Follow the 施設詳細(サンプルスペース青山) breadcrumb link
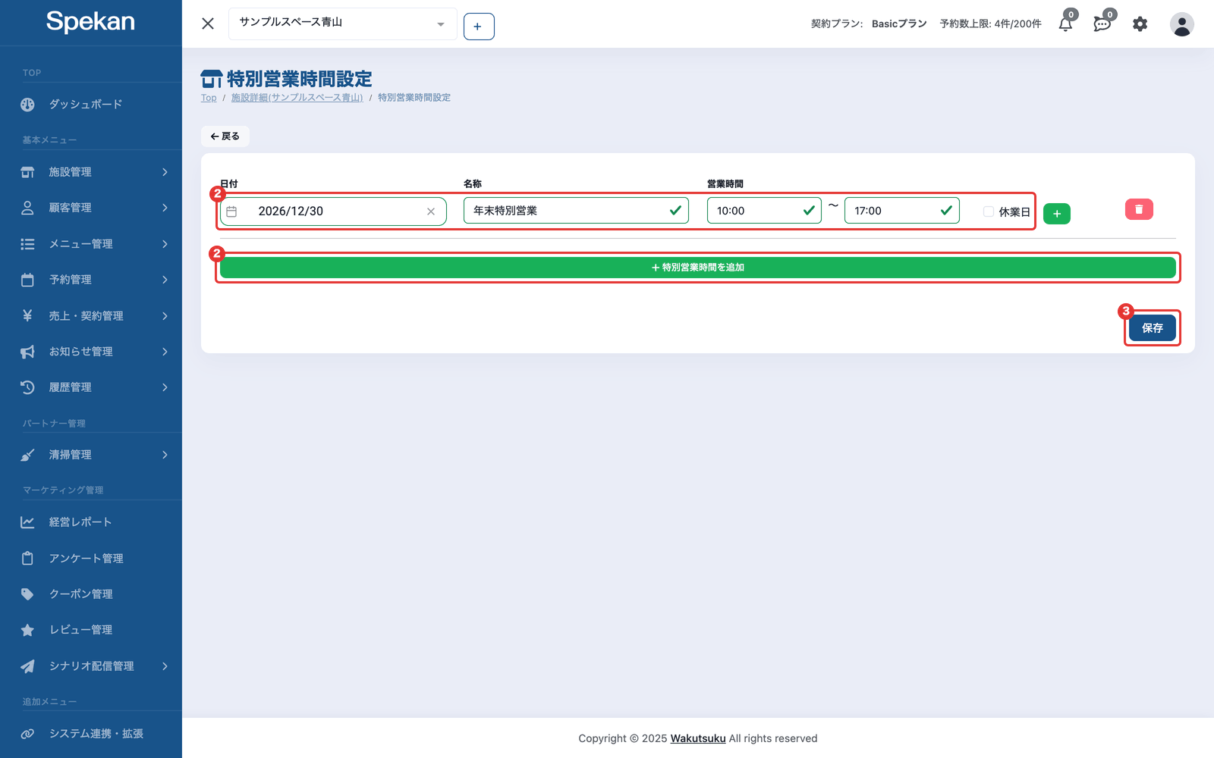 297,98
